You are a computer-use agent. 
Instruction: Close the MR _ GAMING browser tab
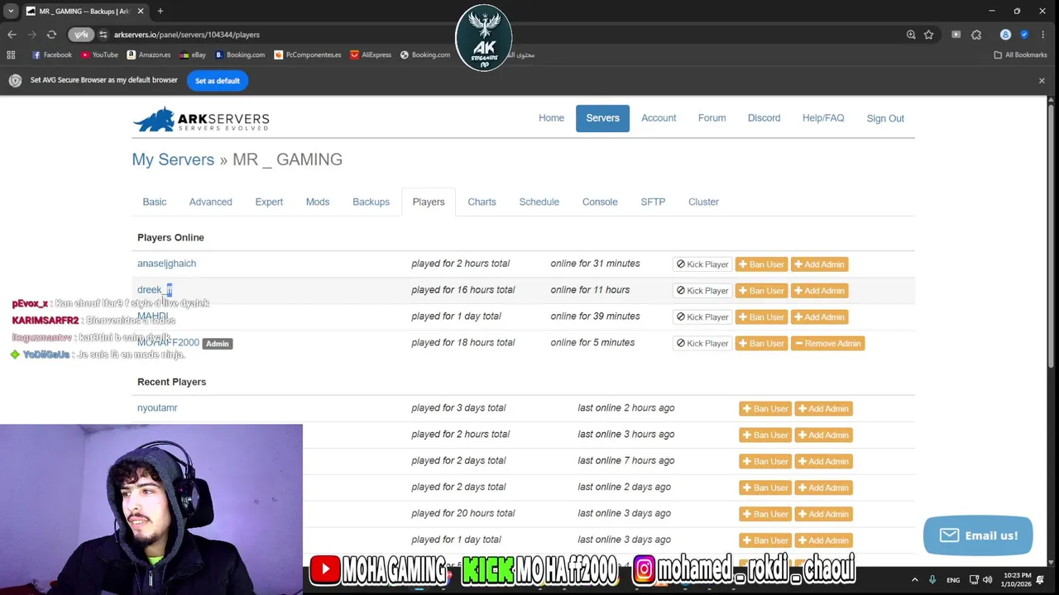click(141, 11)
